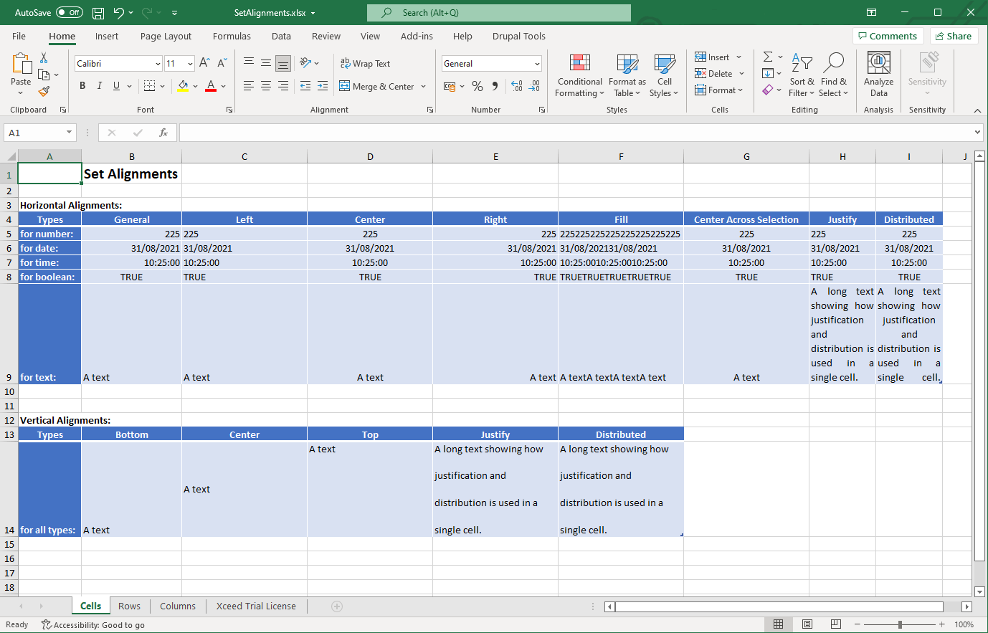This screenshot has height=633, width=988.
Task: Click the Decrease Decimal icon
Action: 534,86
